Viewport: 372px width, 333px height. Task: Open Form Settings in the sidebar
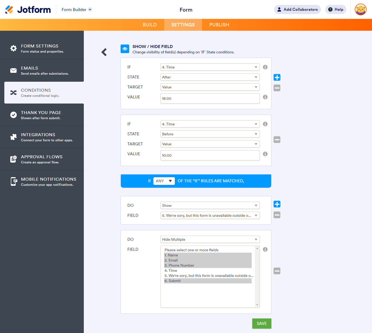(42, 48)
